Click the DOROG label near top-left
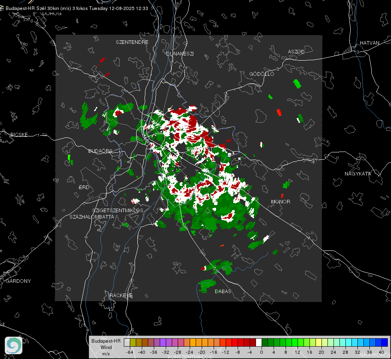 coord(52,14)
